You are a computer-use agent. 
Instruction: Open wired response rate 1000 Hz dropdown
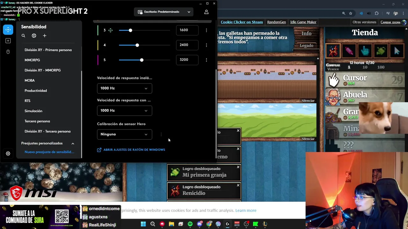124,110
